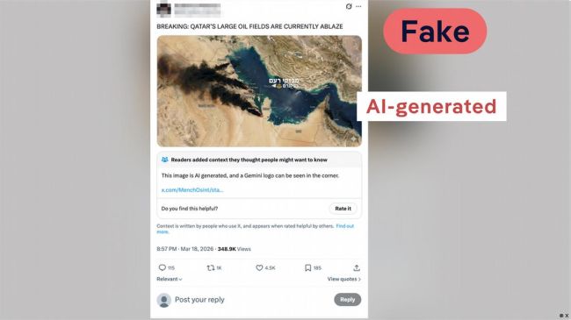This screenshot has width=571, height=320.
Task: Open the x.com/MenchOsint status link
Action: click(192, 190)
